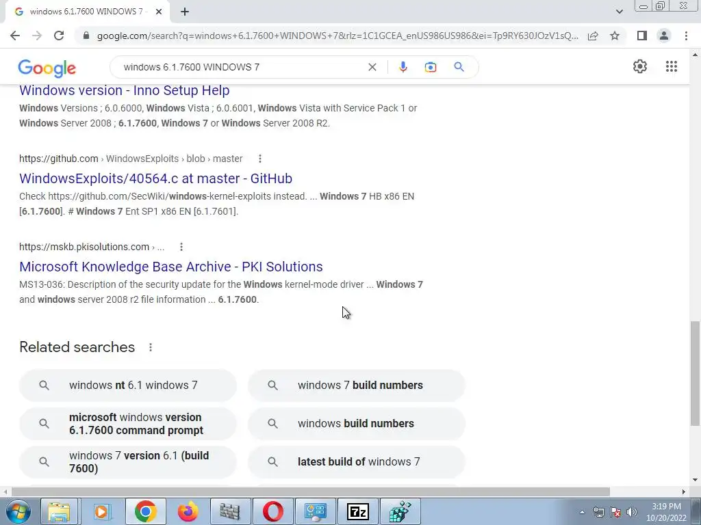Viewport: 701px width, 525px height.
Task: Go back to the previous page
Action: (15, 36)
